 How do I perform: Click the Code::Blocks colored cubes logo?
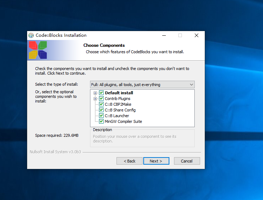(38, 50)
